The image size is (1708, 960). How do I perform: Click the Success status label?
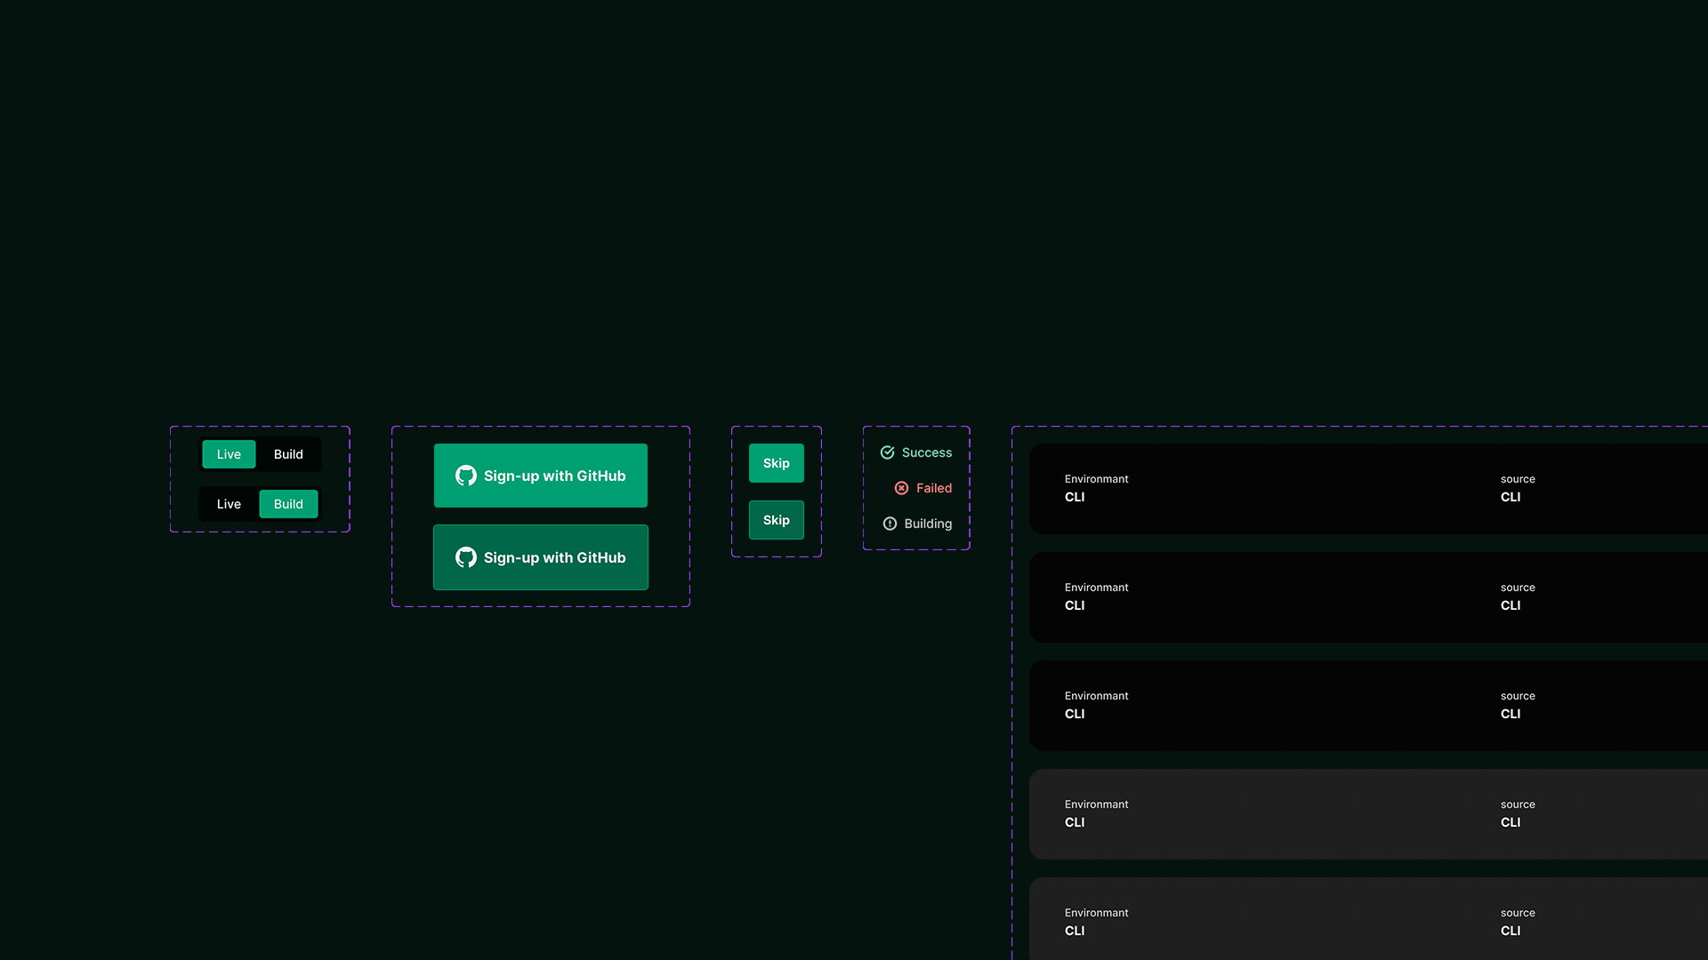pos(926,452)
